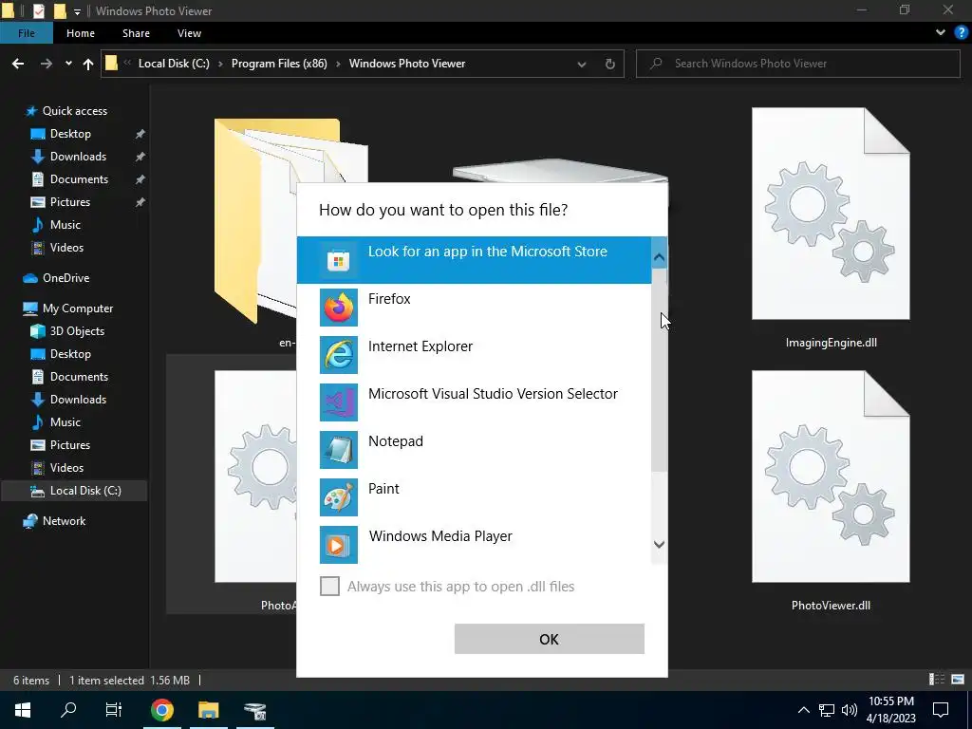Open pinned Pictures under Quick access
This screenshot has height=729, width=972.
69,202
